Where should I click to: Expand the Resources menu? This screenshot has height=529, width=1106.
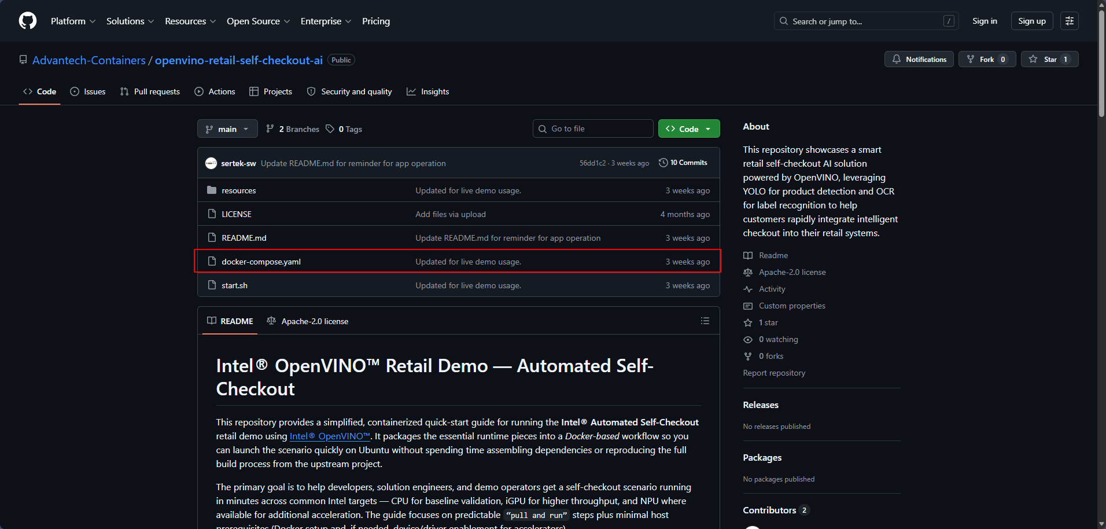[x=190, y=21]
